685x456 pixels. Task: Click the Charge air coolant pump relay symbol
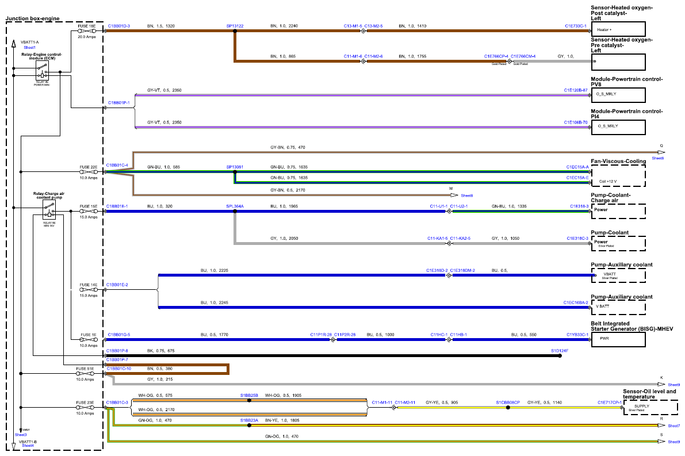[49, 210]
